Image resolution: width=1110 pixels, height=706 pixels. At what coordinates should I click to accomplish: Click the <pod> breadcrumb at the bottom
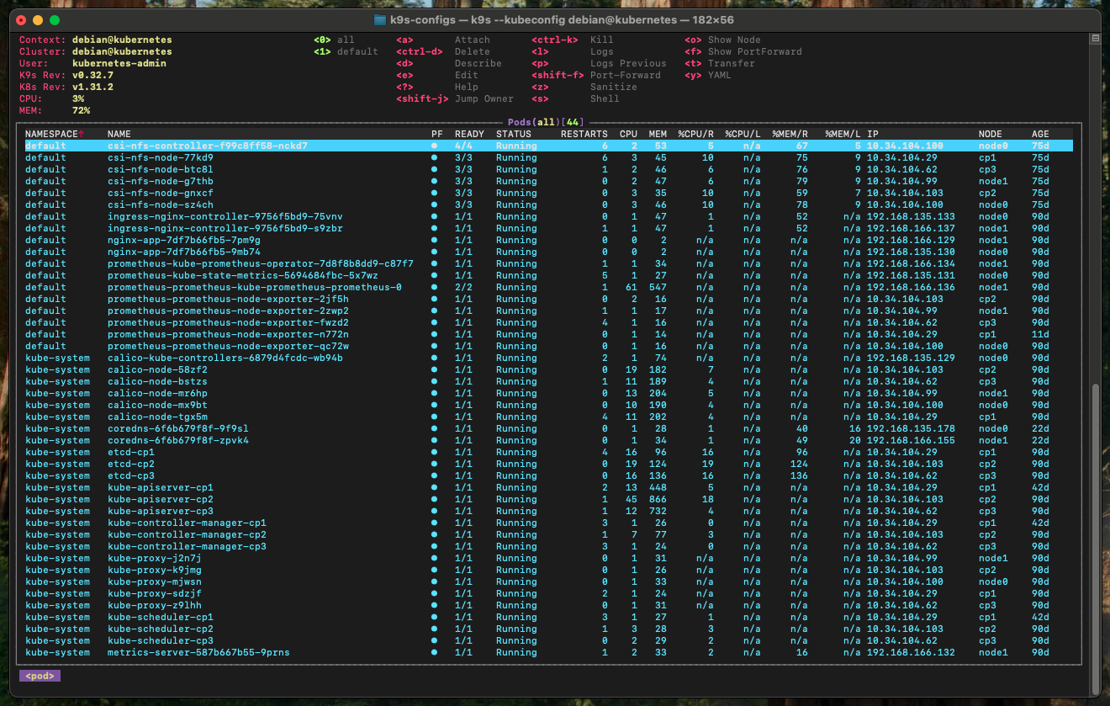point(40,676)
